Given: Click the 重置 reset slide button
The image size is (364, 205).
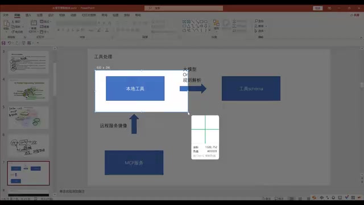Looking at the screenshot, I should tap(44, 27).
